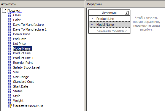Select Model Name in the attributes list
This screenshot has height=111, width=165.
[x=22, y=48]
